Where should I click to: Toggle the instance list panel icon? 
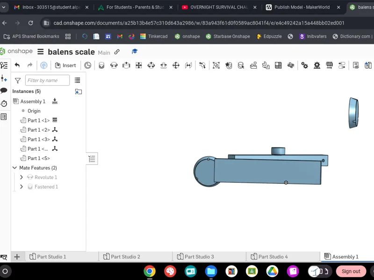coord(4,65)
